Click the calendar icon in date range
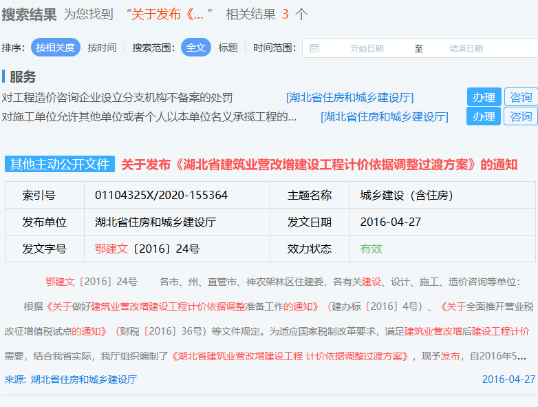This screenshot has width=538, height=407. (x=314, y=48)
